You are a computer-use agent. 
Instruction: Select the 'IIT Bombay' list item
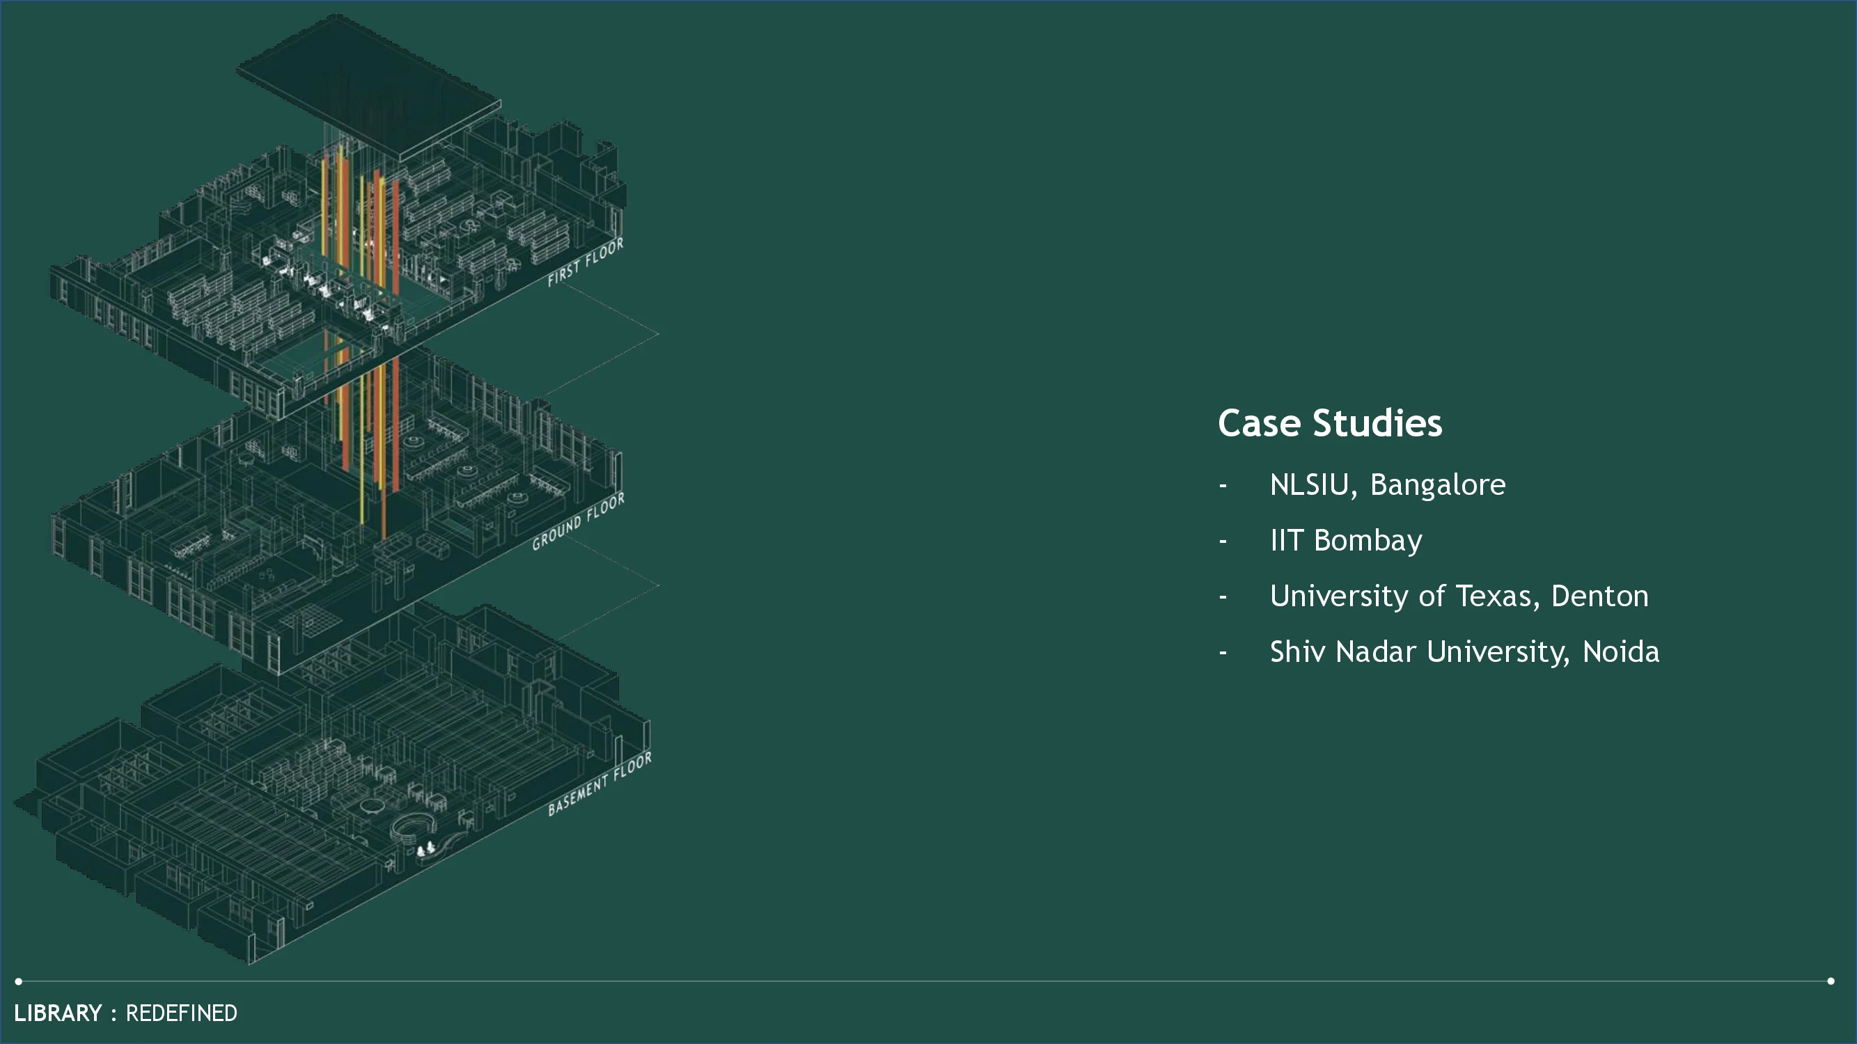(x=1345, y=540)
